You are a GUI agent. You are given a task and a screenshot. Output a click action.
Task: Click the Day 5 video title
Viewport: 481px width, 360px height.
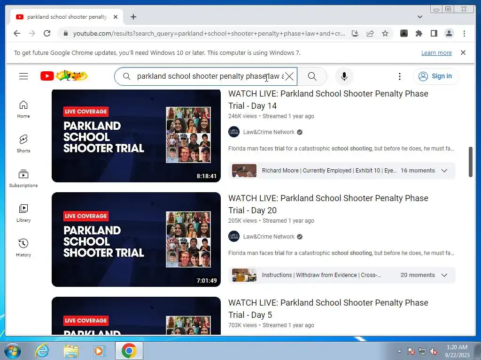[x=328, y=308]
